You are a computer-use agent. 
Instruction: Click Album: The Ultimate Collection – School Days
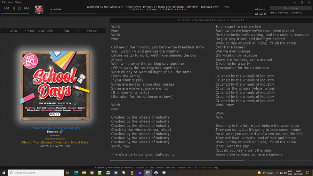pyautogui.click(x=55, y=143)
